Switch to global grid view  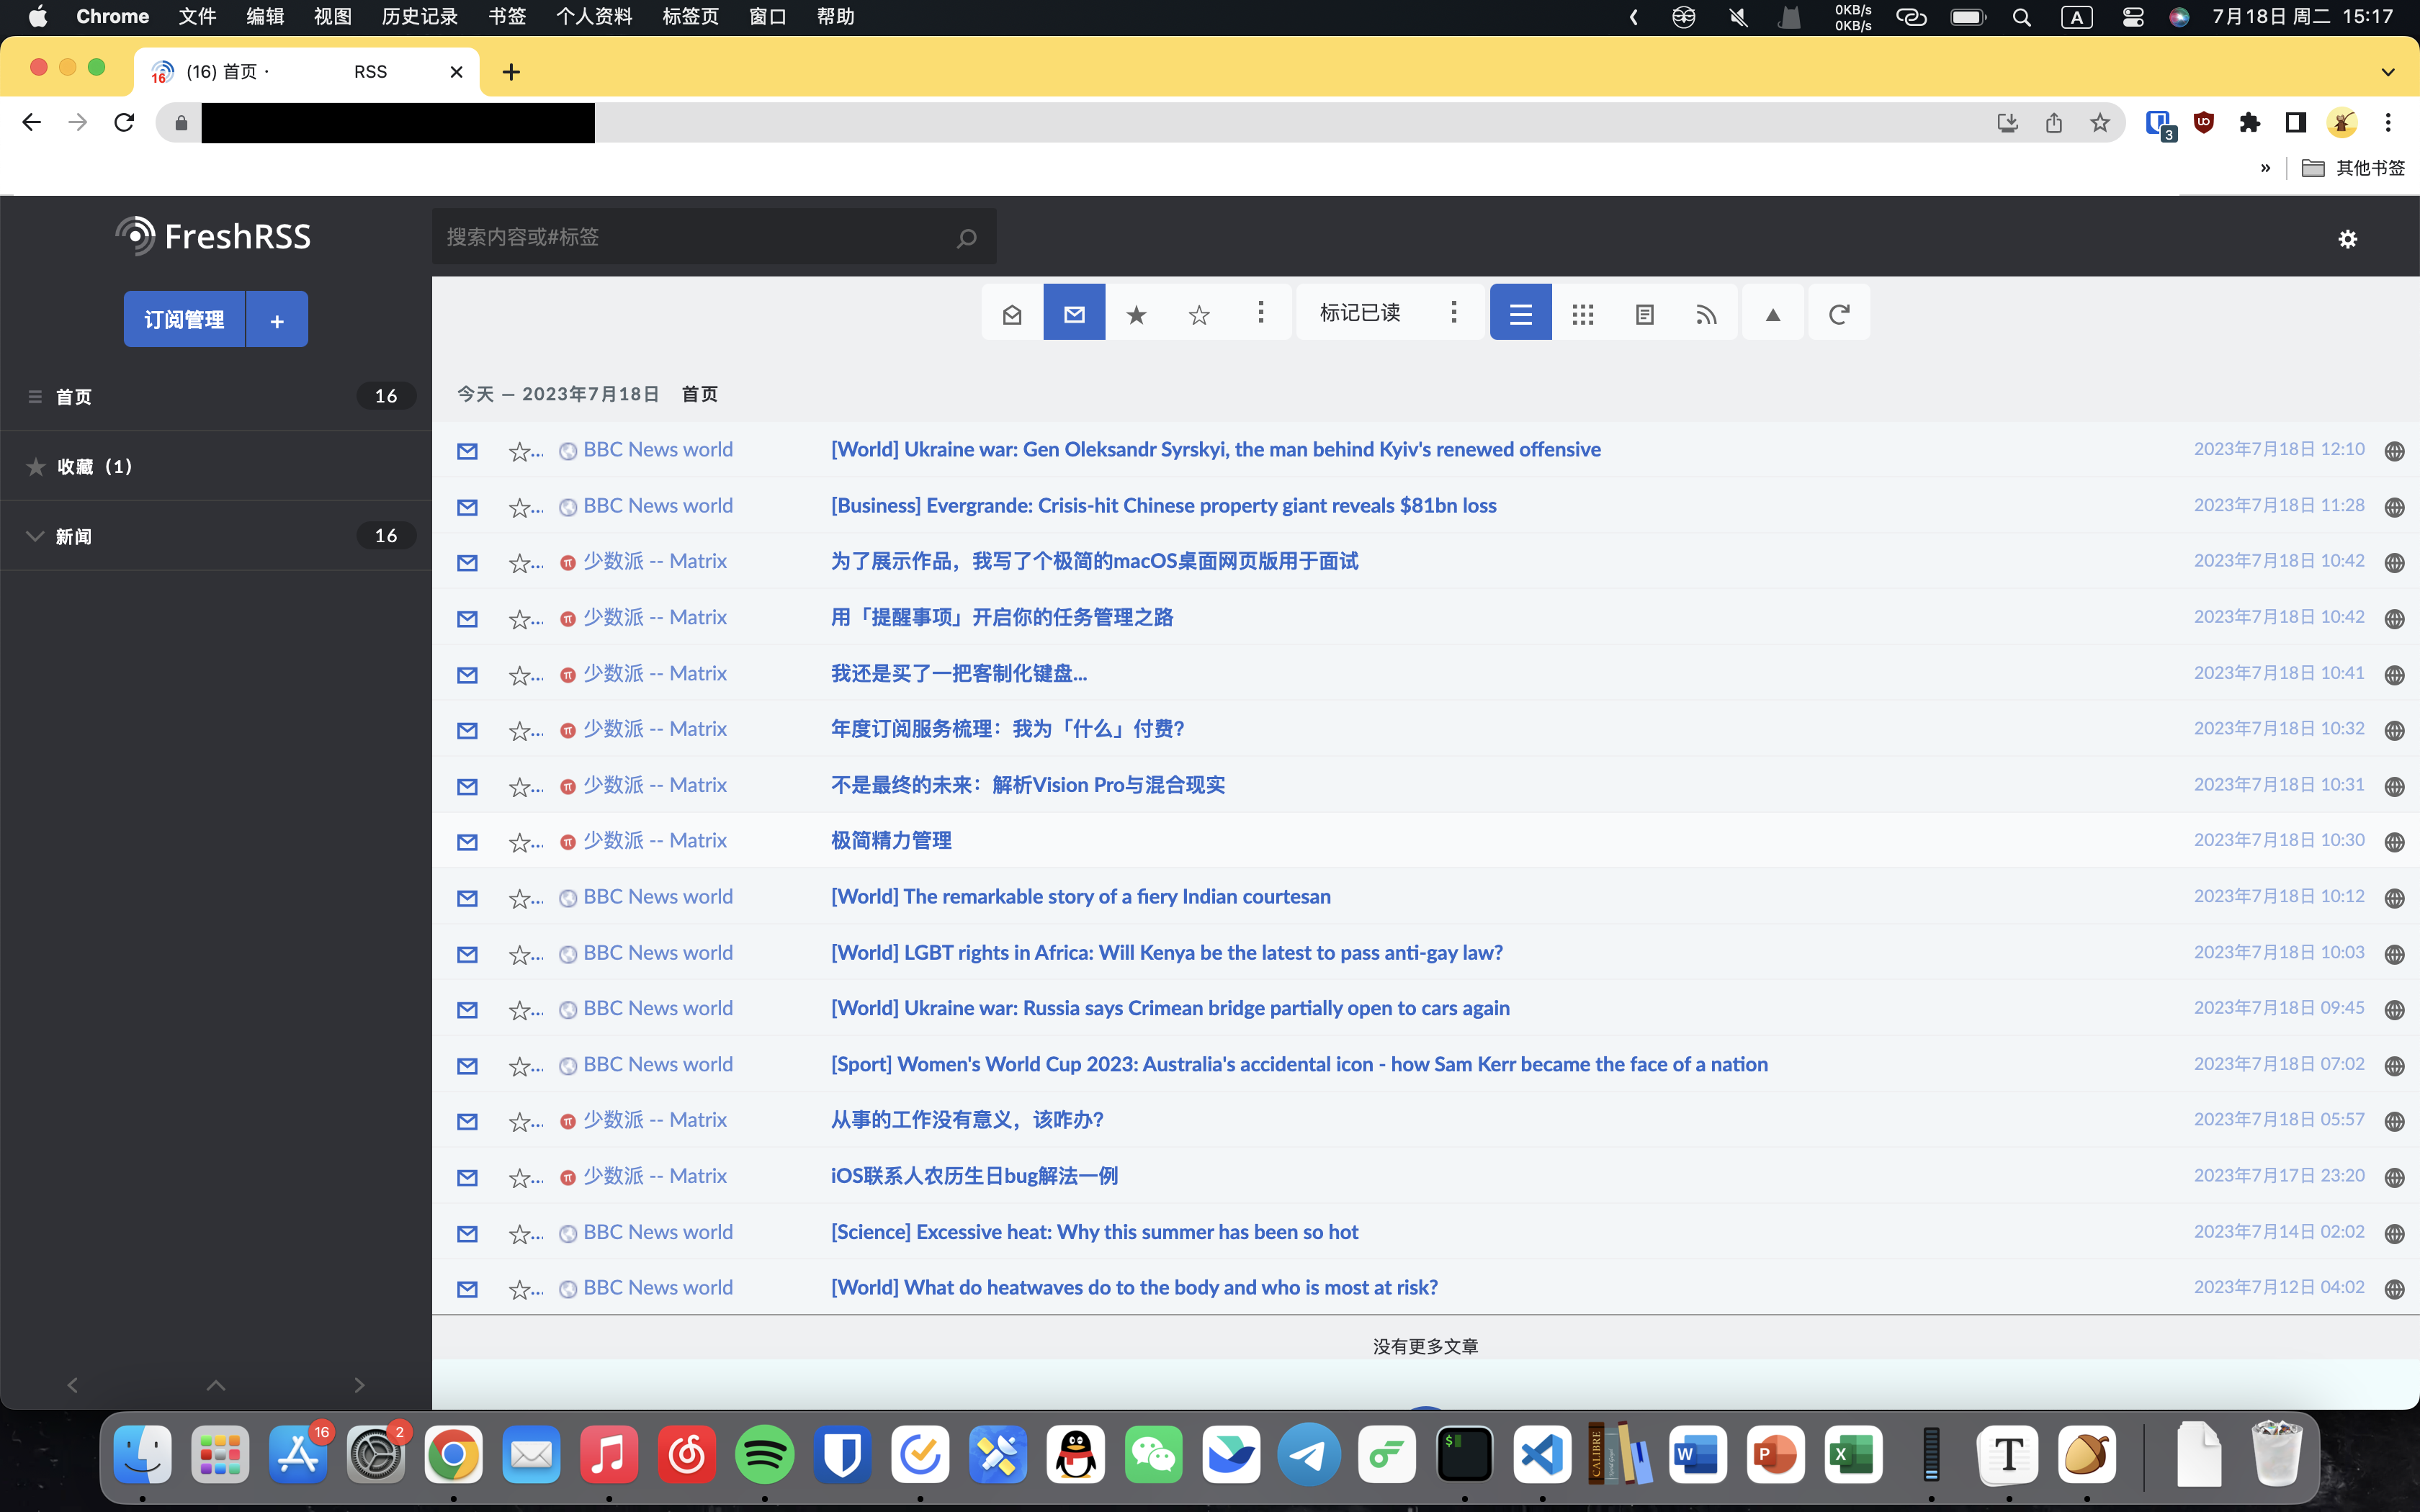coord(1582,313)
